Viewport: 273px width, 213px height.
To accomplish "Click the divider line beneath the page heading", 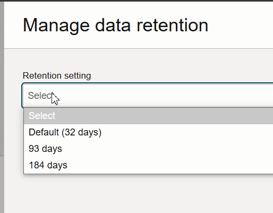I will 139,48.
